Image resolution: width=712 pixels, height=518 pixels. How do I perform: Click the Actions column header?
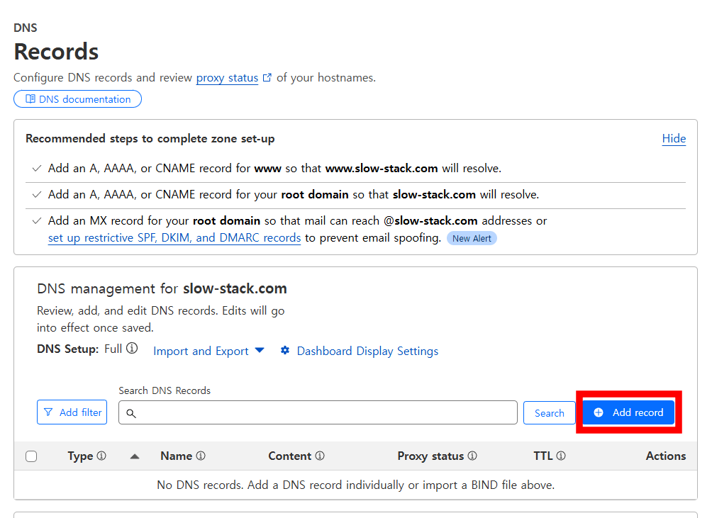[x=666, y=456]
